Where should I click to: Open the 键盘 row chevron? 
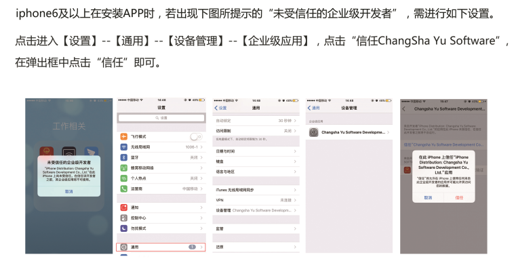click(295, 161)
